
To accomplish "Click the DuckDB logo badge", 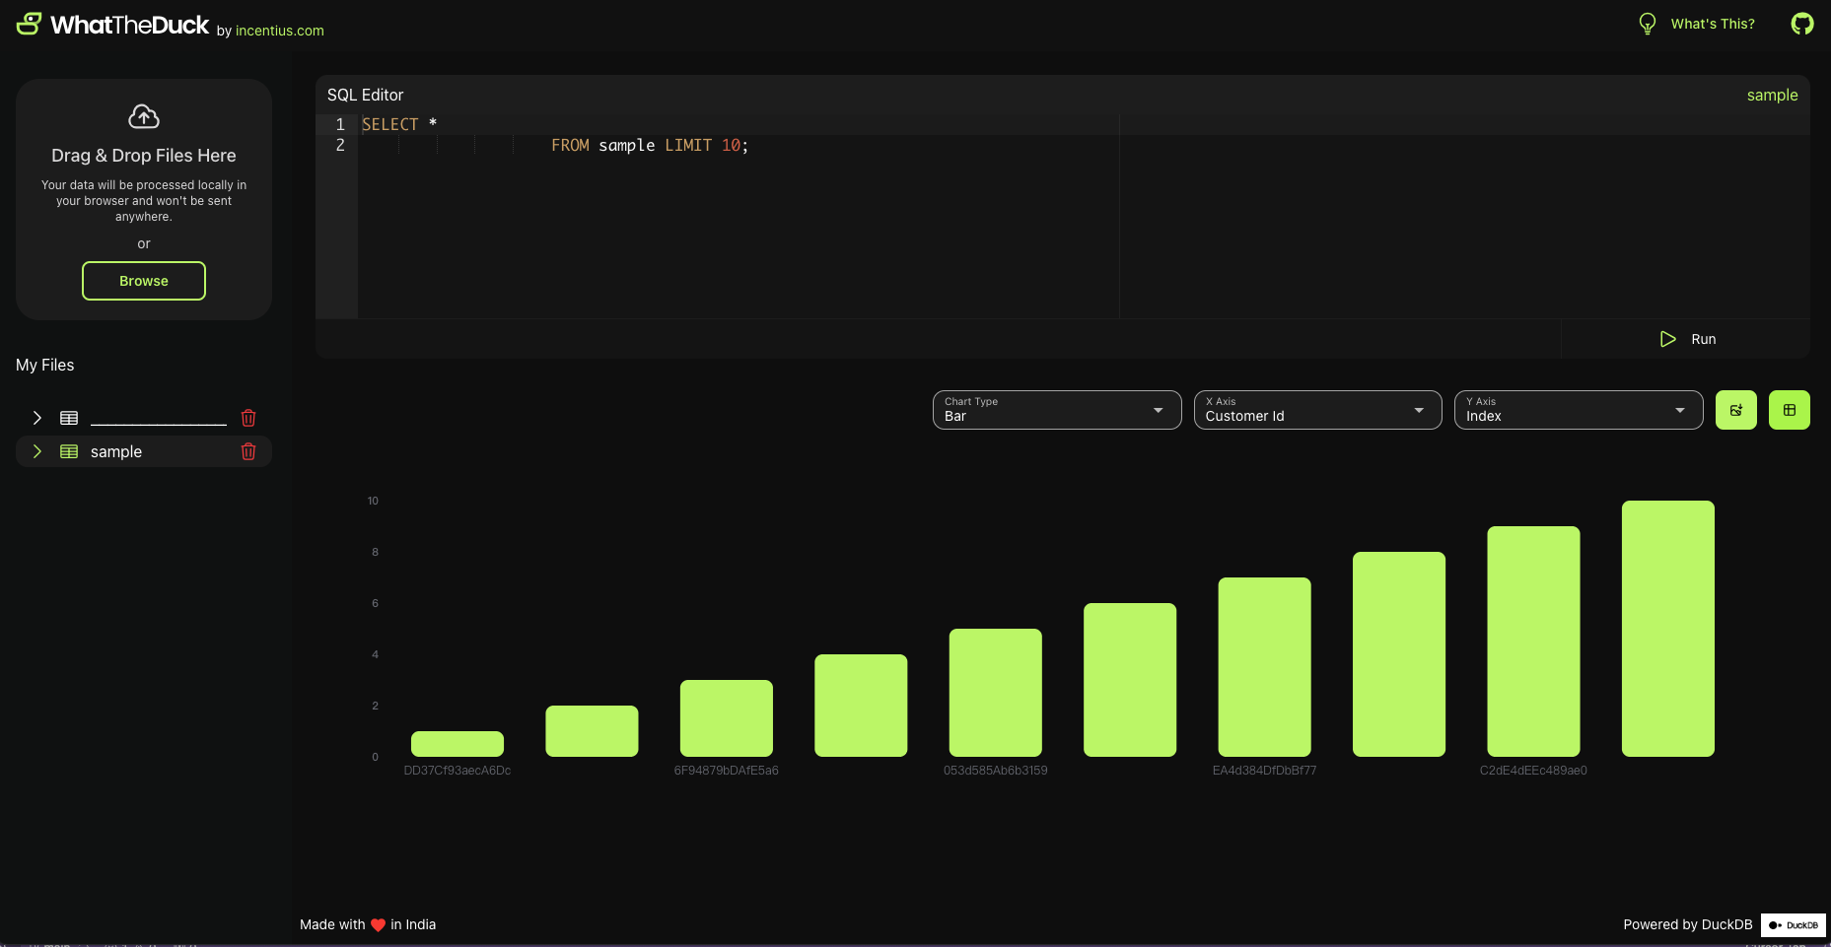I will [x=1794, y=925].
